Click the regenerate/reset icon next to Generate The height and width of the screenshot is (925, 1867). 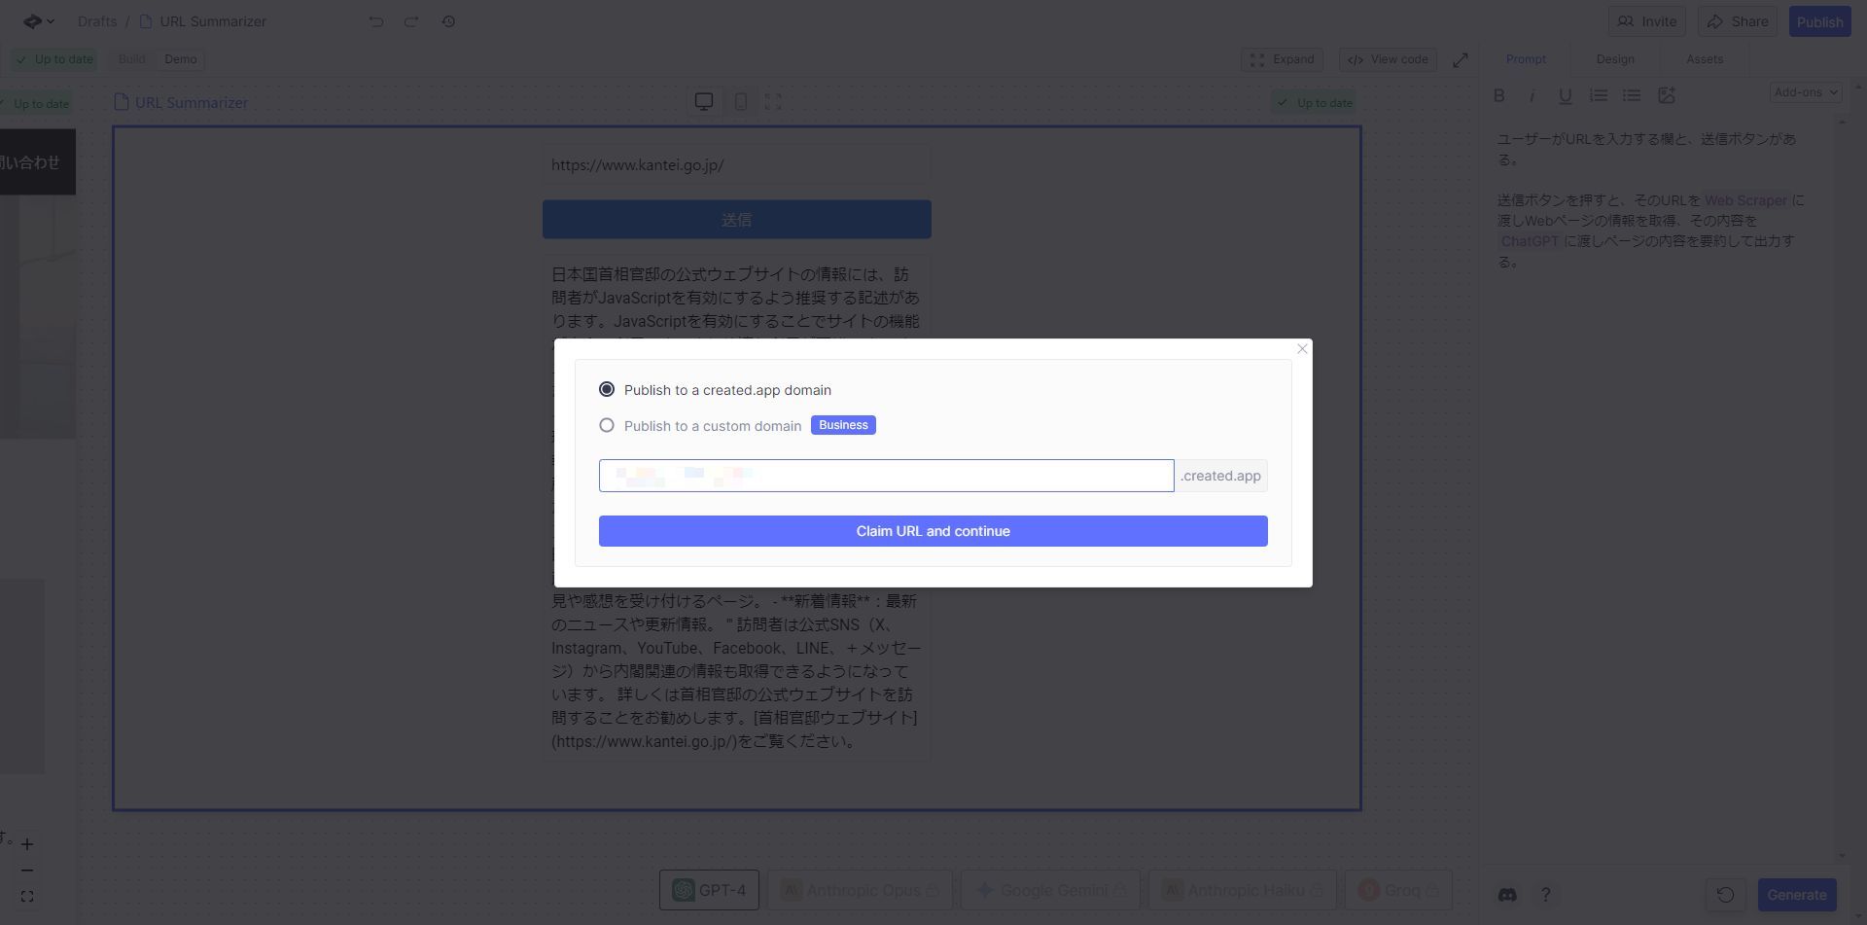coord(1725,894)
